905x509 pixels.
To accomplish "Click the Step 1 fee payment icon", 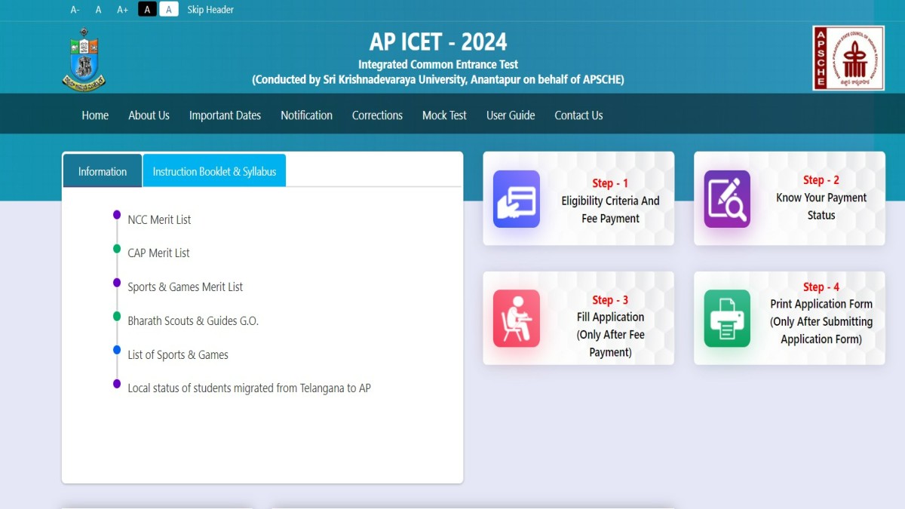I will click(517, 199).
